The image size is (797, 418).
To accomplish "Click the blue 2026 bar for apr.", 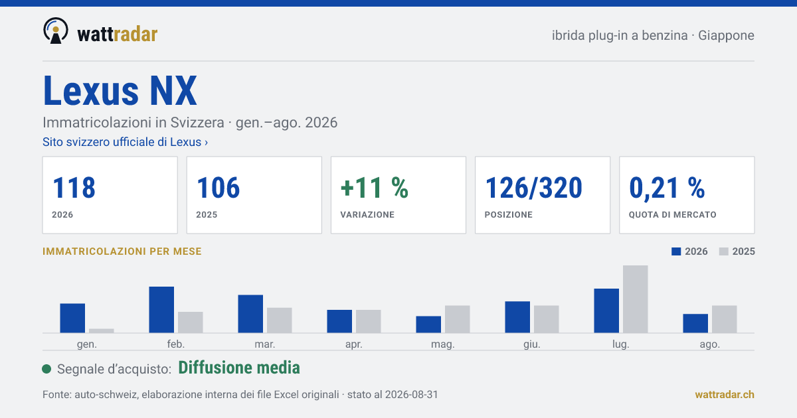I will (340, 321).
